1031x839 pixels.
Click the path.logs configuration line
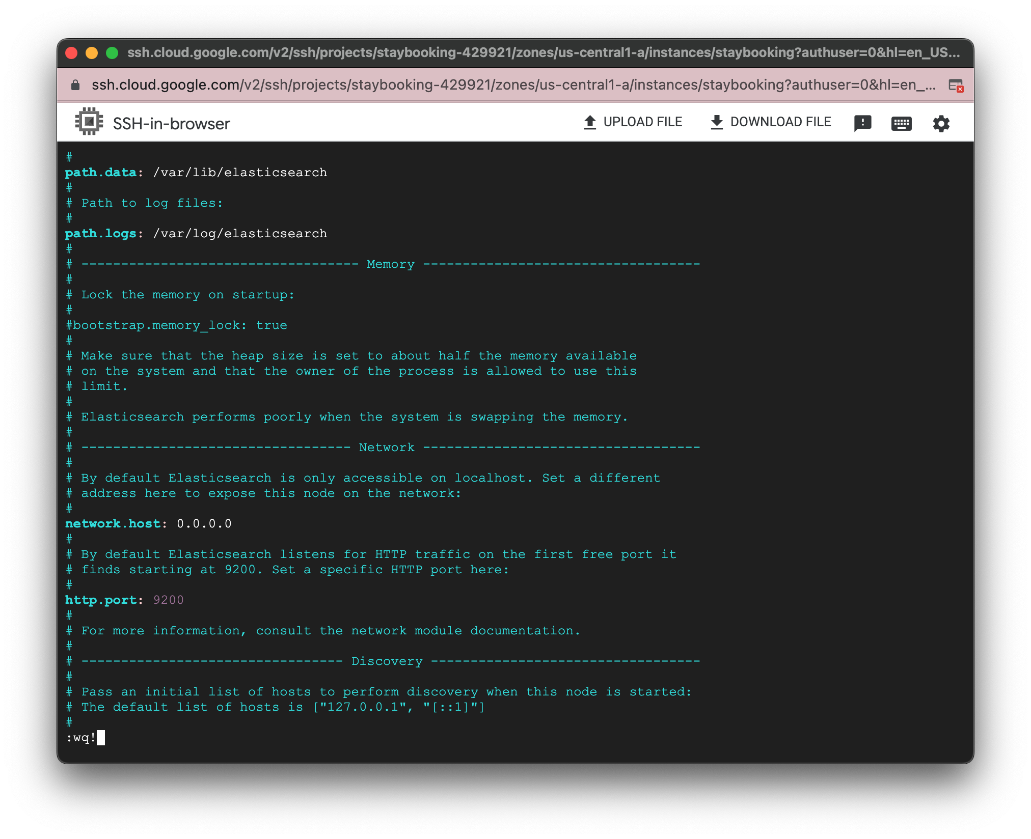click(x=196, y=233)
